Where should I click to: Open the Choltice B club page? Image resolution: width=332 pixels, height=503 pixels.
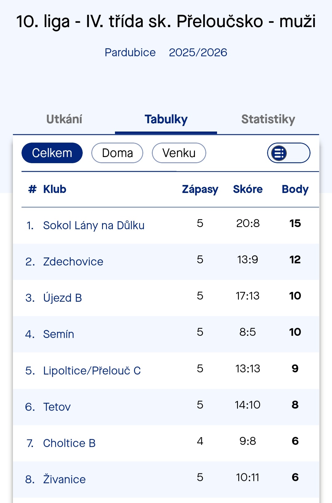tap(69, 443)
